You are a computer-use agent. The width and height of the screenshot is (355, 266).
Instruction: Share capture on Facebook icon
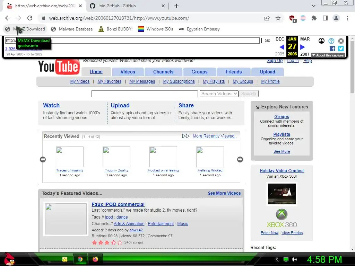pyautogui.click(x=332, y=48)
